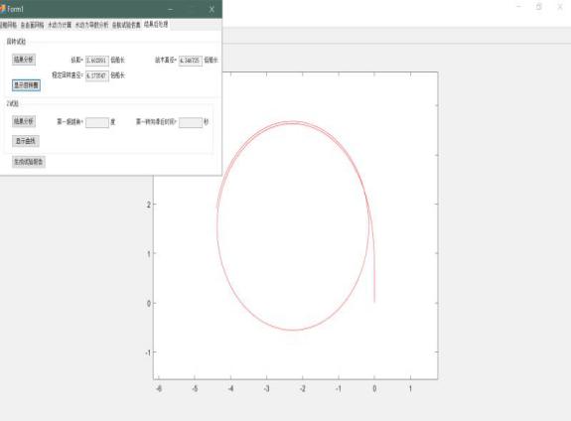Select the 结果后处理 tab

click(x=156, y=25)
